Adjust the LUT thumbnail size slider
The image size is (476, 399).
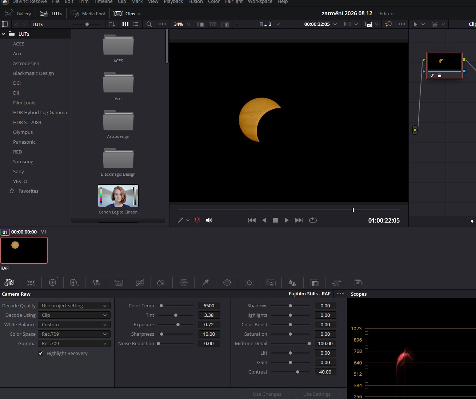[x=87, y=24]
